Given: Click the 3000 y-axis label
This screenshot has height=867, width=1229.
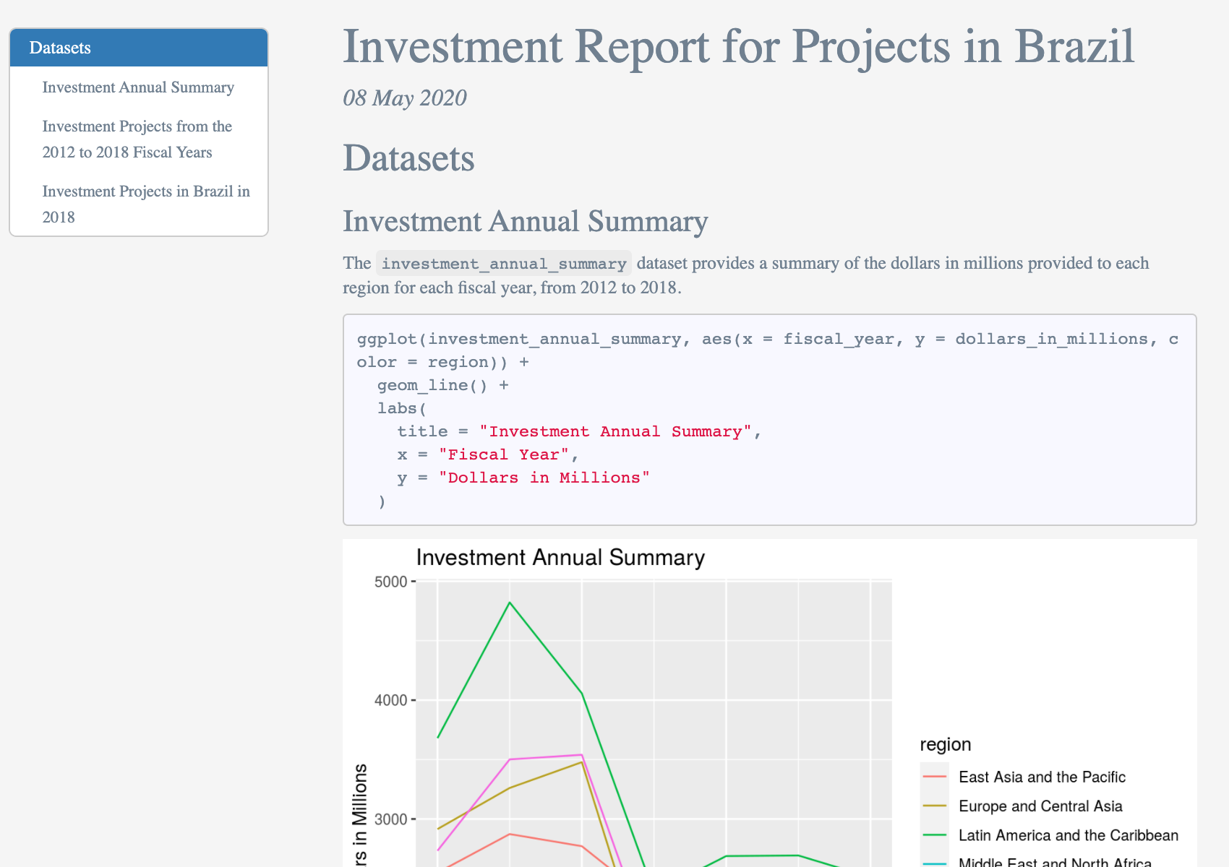Looking at the screenshot, I should point(391,819).
